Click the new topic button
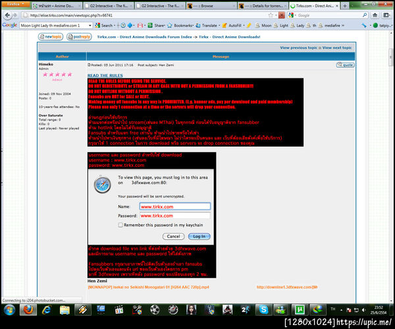395x329 pixels. (51, 37)
